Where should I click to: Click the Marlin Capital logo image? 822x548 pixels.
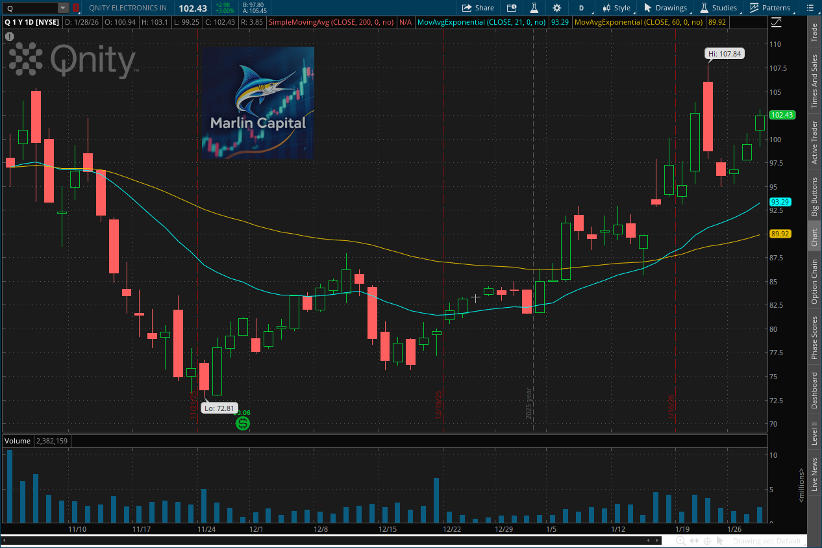258,103
